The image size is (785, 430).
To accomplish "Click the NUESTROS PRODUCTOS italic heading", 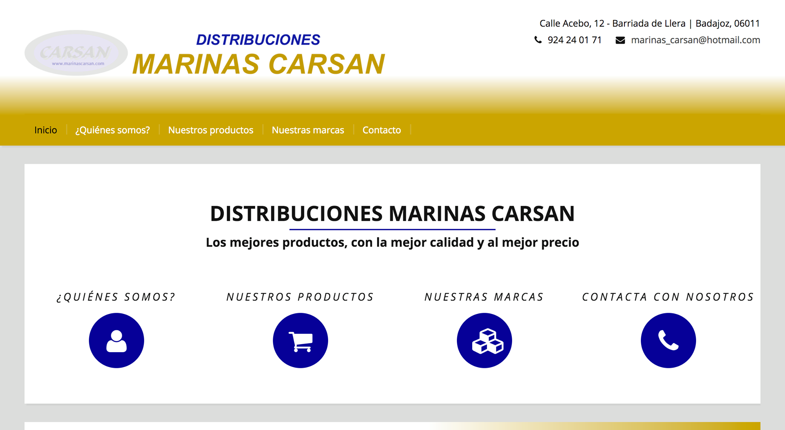I will [x=300, y=297].
